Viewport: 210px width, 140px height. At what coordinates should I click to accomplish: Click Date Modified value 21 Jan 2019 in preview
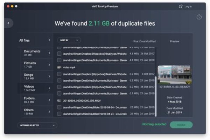pyautogui.click(x=175, y=112)
